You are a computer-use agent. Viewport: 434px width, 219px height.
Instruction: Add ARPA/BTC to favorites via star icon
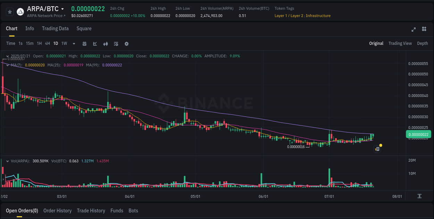tap(10, 11)
